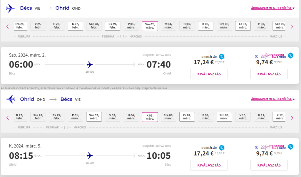
Task: Choose outbound normal price with Kiválasztás
Action: [209, 74]
